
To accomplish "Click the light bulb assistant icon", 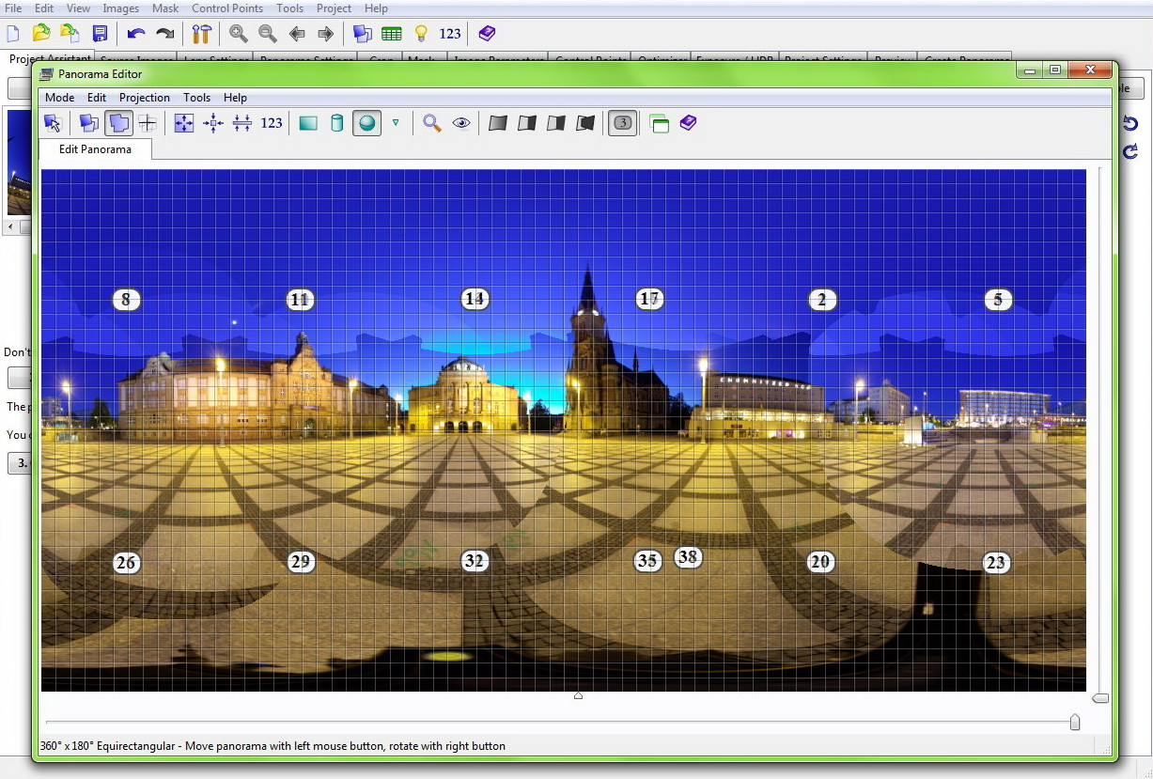I will pos(421,34).
